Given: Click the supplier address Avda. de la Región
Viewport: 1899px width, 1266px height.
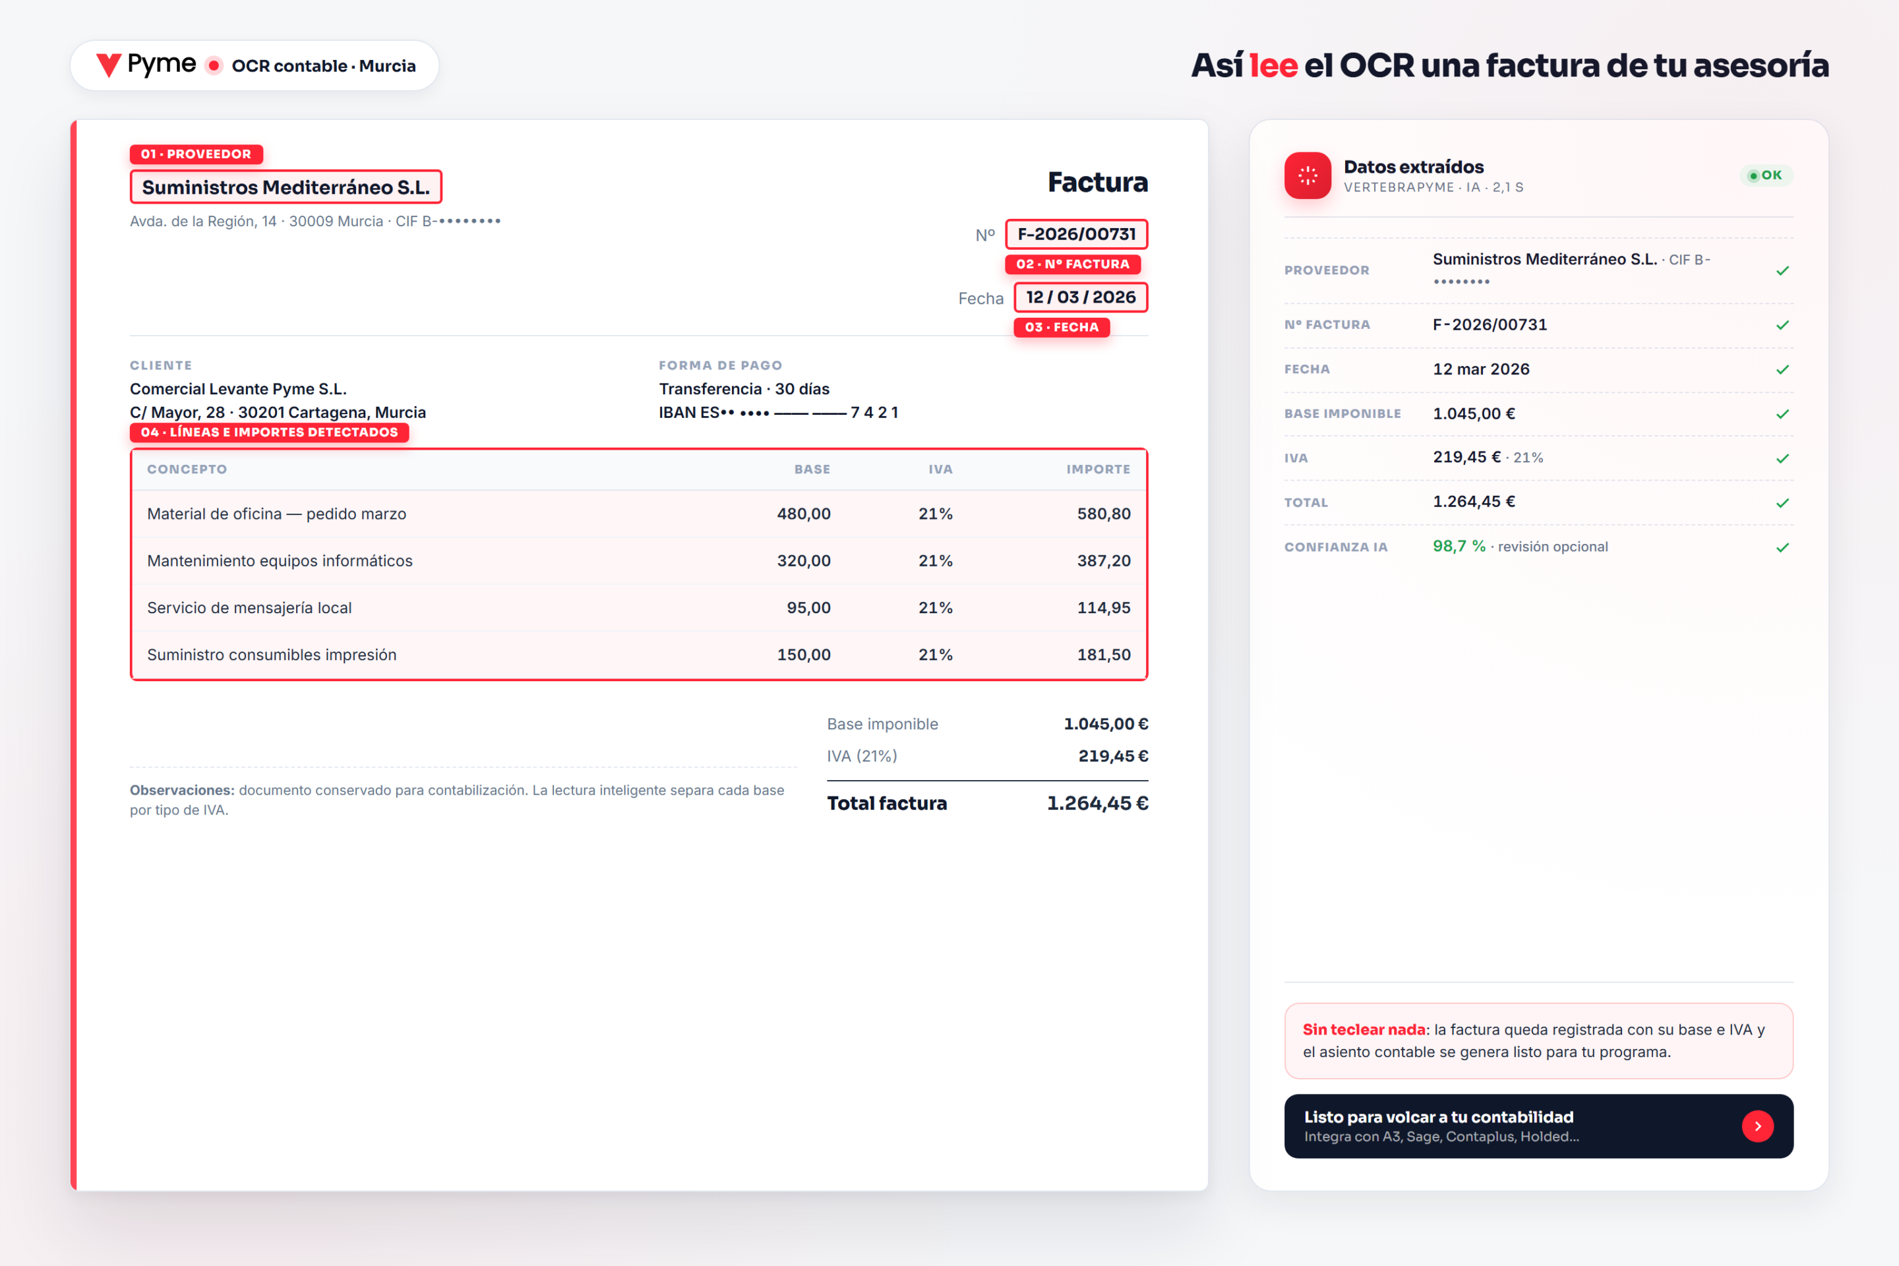Looking at the screenshot, I should tap(315, 222).
